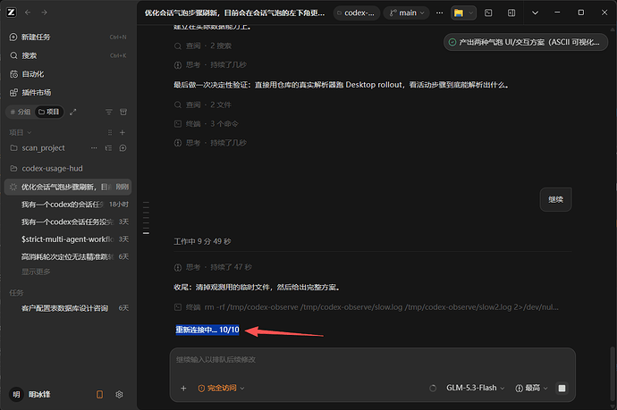Start new chat in scan_project
Image resolution: width=617 pixels, height=410 pixels.
(x=123, y=148)
